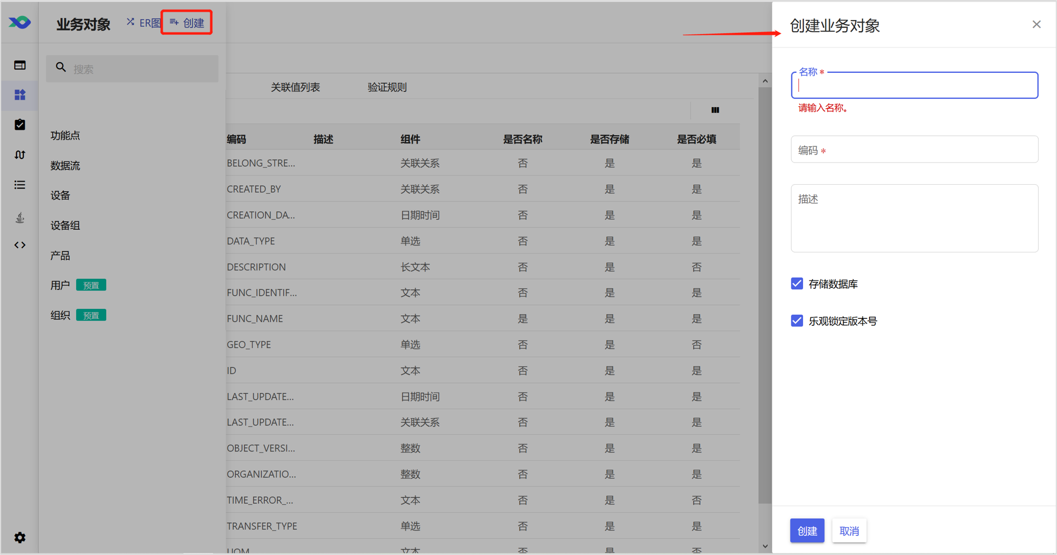Select the CREATION_DA... row

483,215
